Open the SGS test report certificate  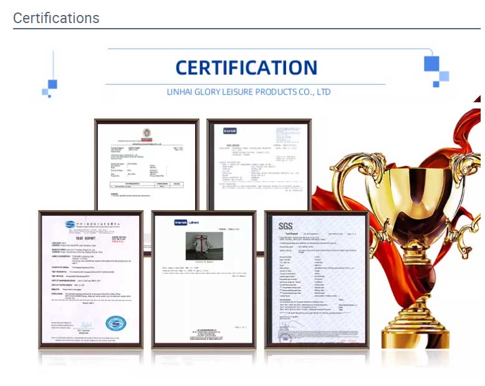coord(317,279)
